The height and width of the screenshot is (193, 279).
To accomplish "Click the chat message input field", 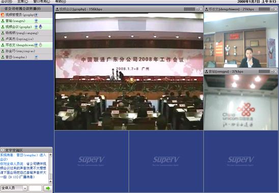I will (35, 188).
